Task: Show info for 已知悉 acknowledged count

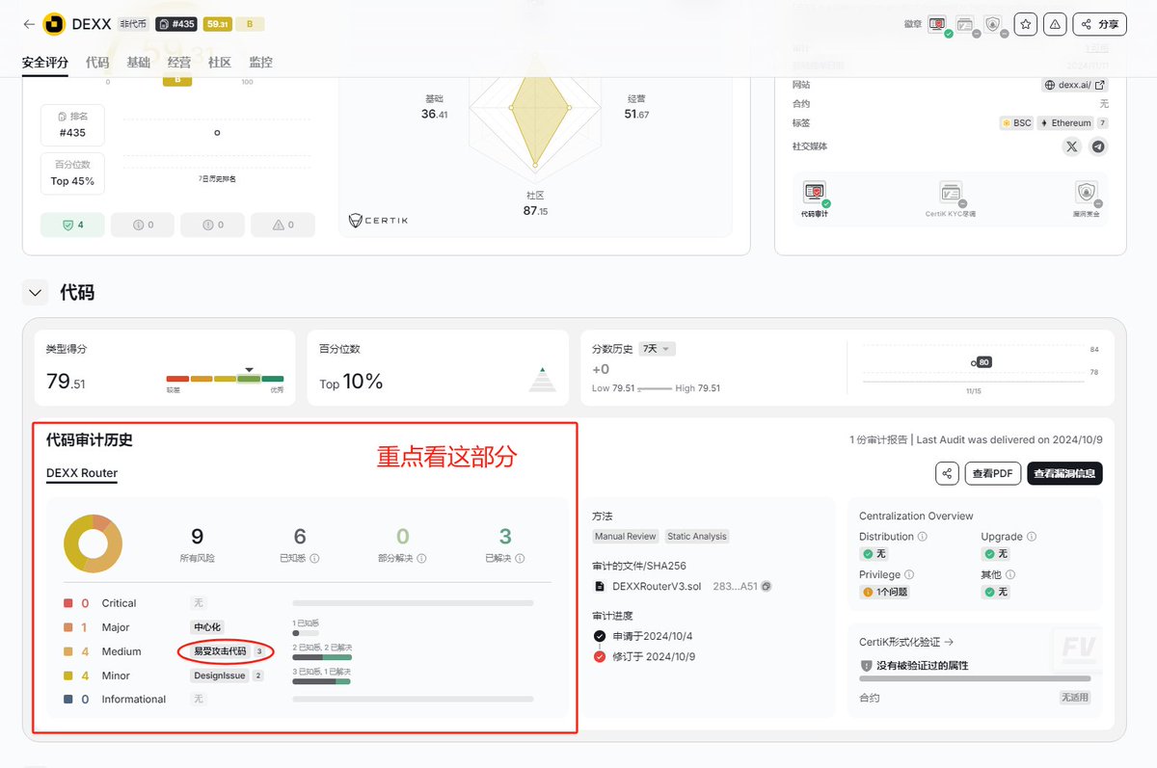Action: [x=315, y=558]
